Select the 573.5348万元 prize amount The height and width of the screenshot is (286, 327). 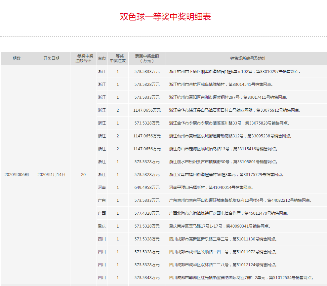pos(147,277)
